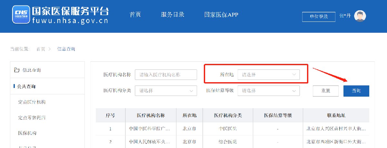This screenshot has width=387, height=148.
Task: Click the 医疗机构名称 table column header
Action: 151,115
